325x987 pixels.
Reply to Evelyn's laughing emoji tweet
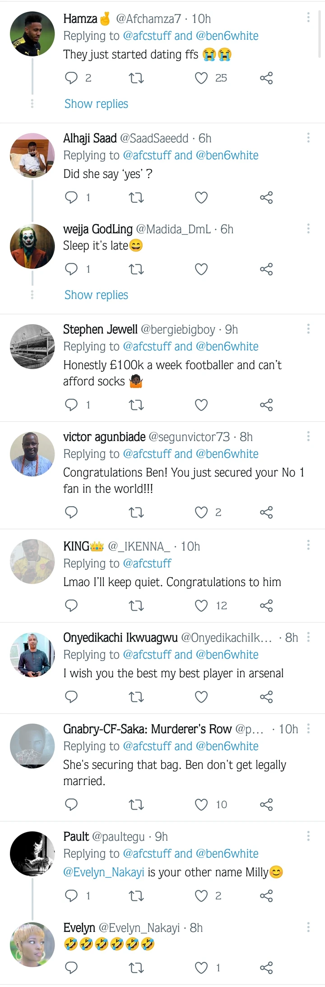71,968
